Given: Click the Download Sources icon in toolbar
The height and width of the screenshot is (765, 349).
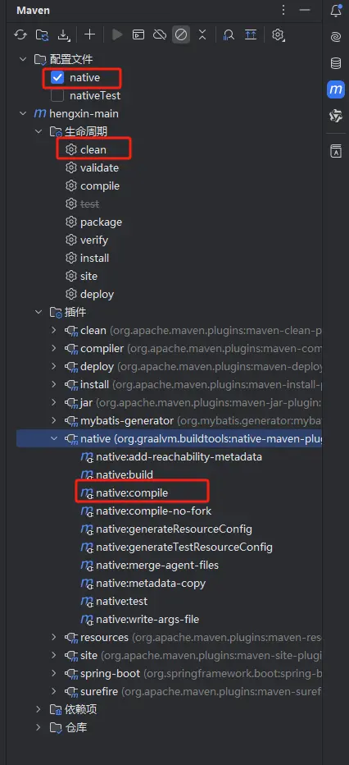Looking at the screenshot, I should (64, 34).
